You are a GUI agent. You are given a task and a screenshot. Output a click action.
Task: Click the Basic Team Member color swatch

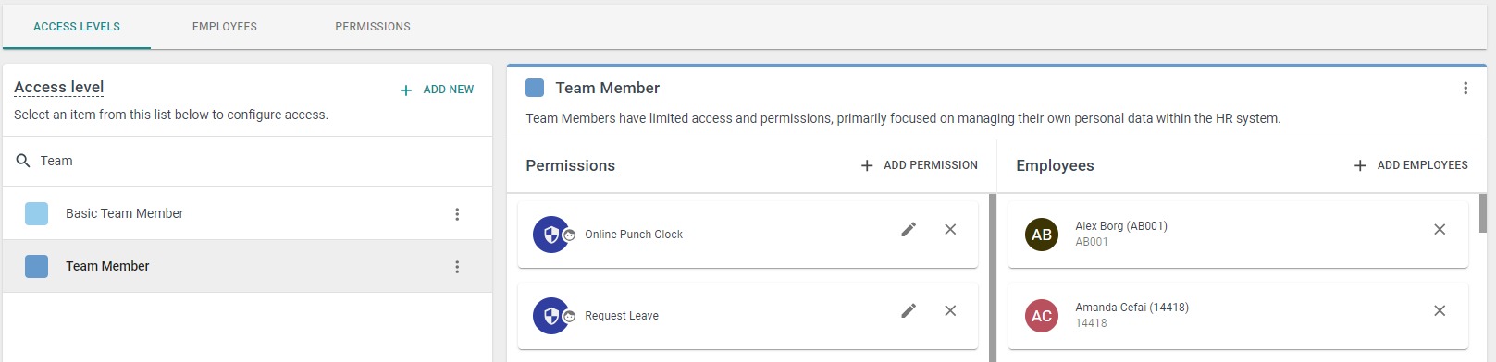36,213
